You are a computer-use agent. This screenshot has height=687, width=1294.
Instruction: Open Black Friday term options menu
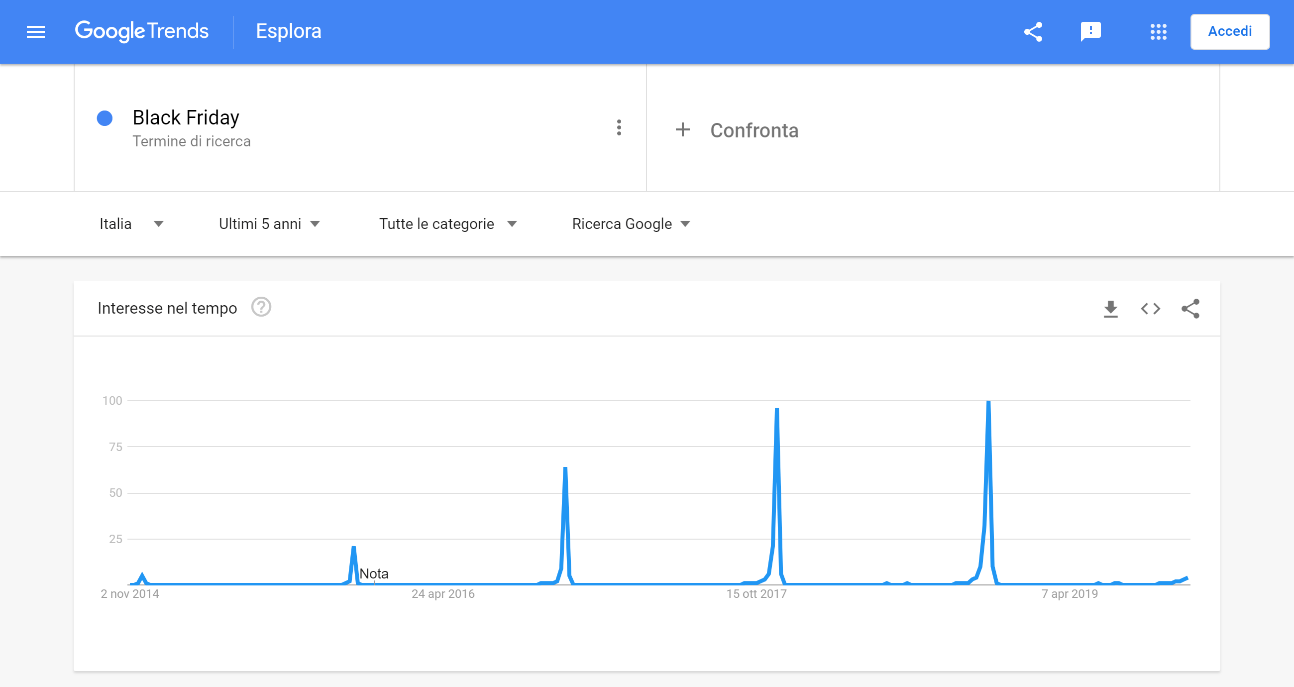[x=619, y=127]
